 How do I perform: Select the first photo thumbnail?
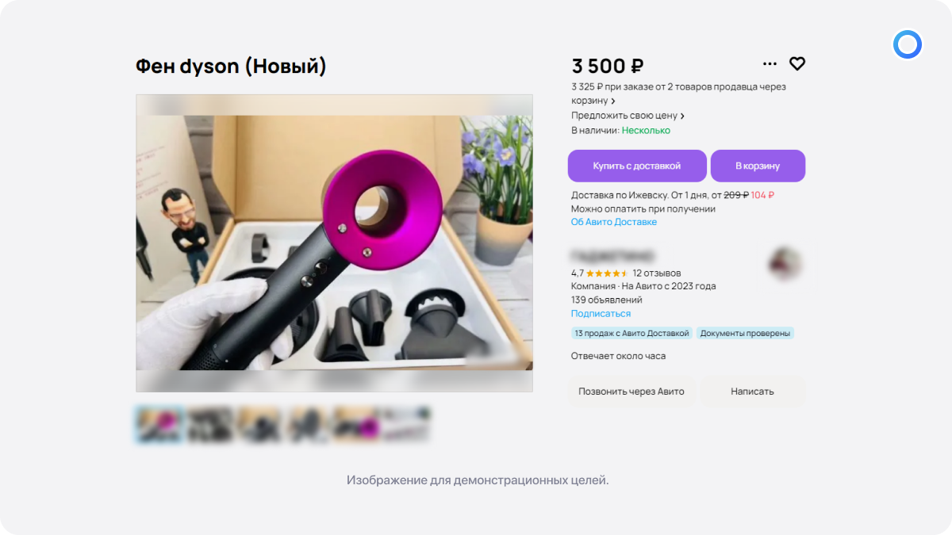coord(159,424)
